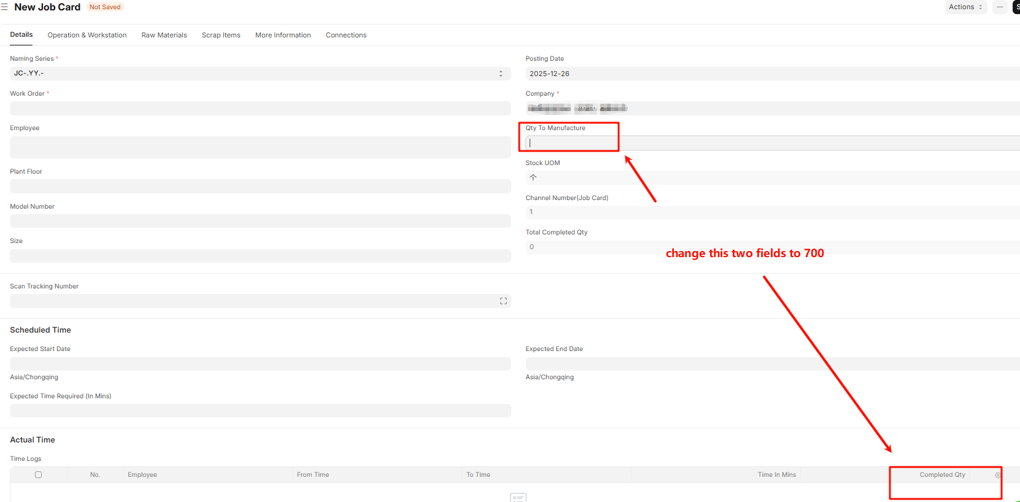Open Time Logs grid column settings gear
This screenshot has width=1020, height=502.
[x=998, y=475]
